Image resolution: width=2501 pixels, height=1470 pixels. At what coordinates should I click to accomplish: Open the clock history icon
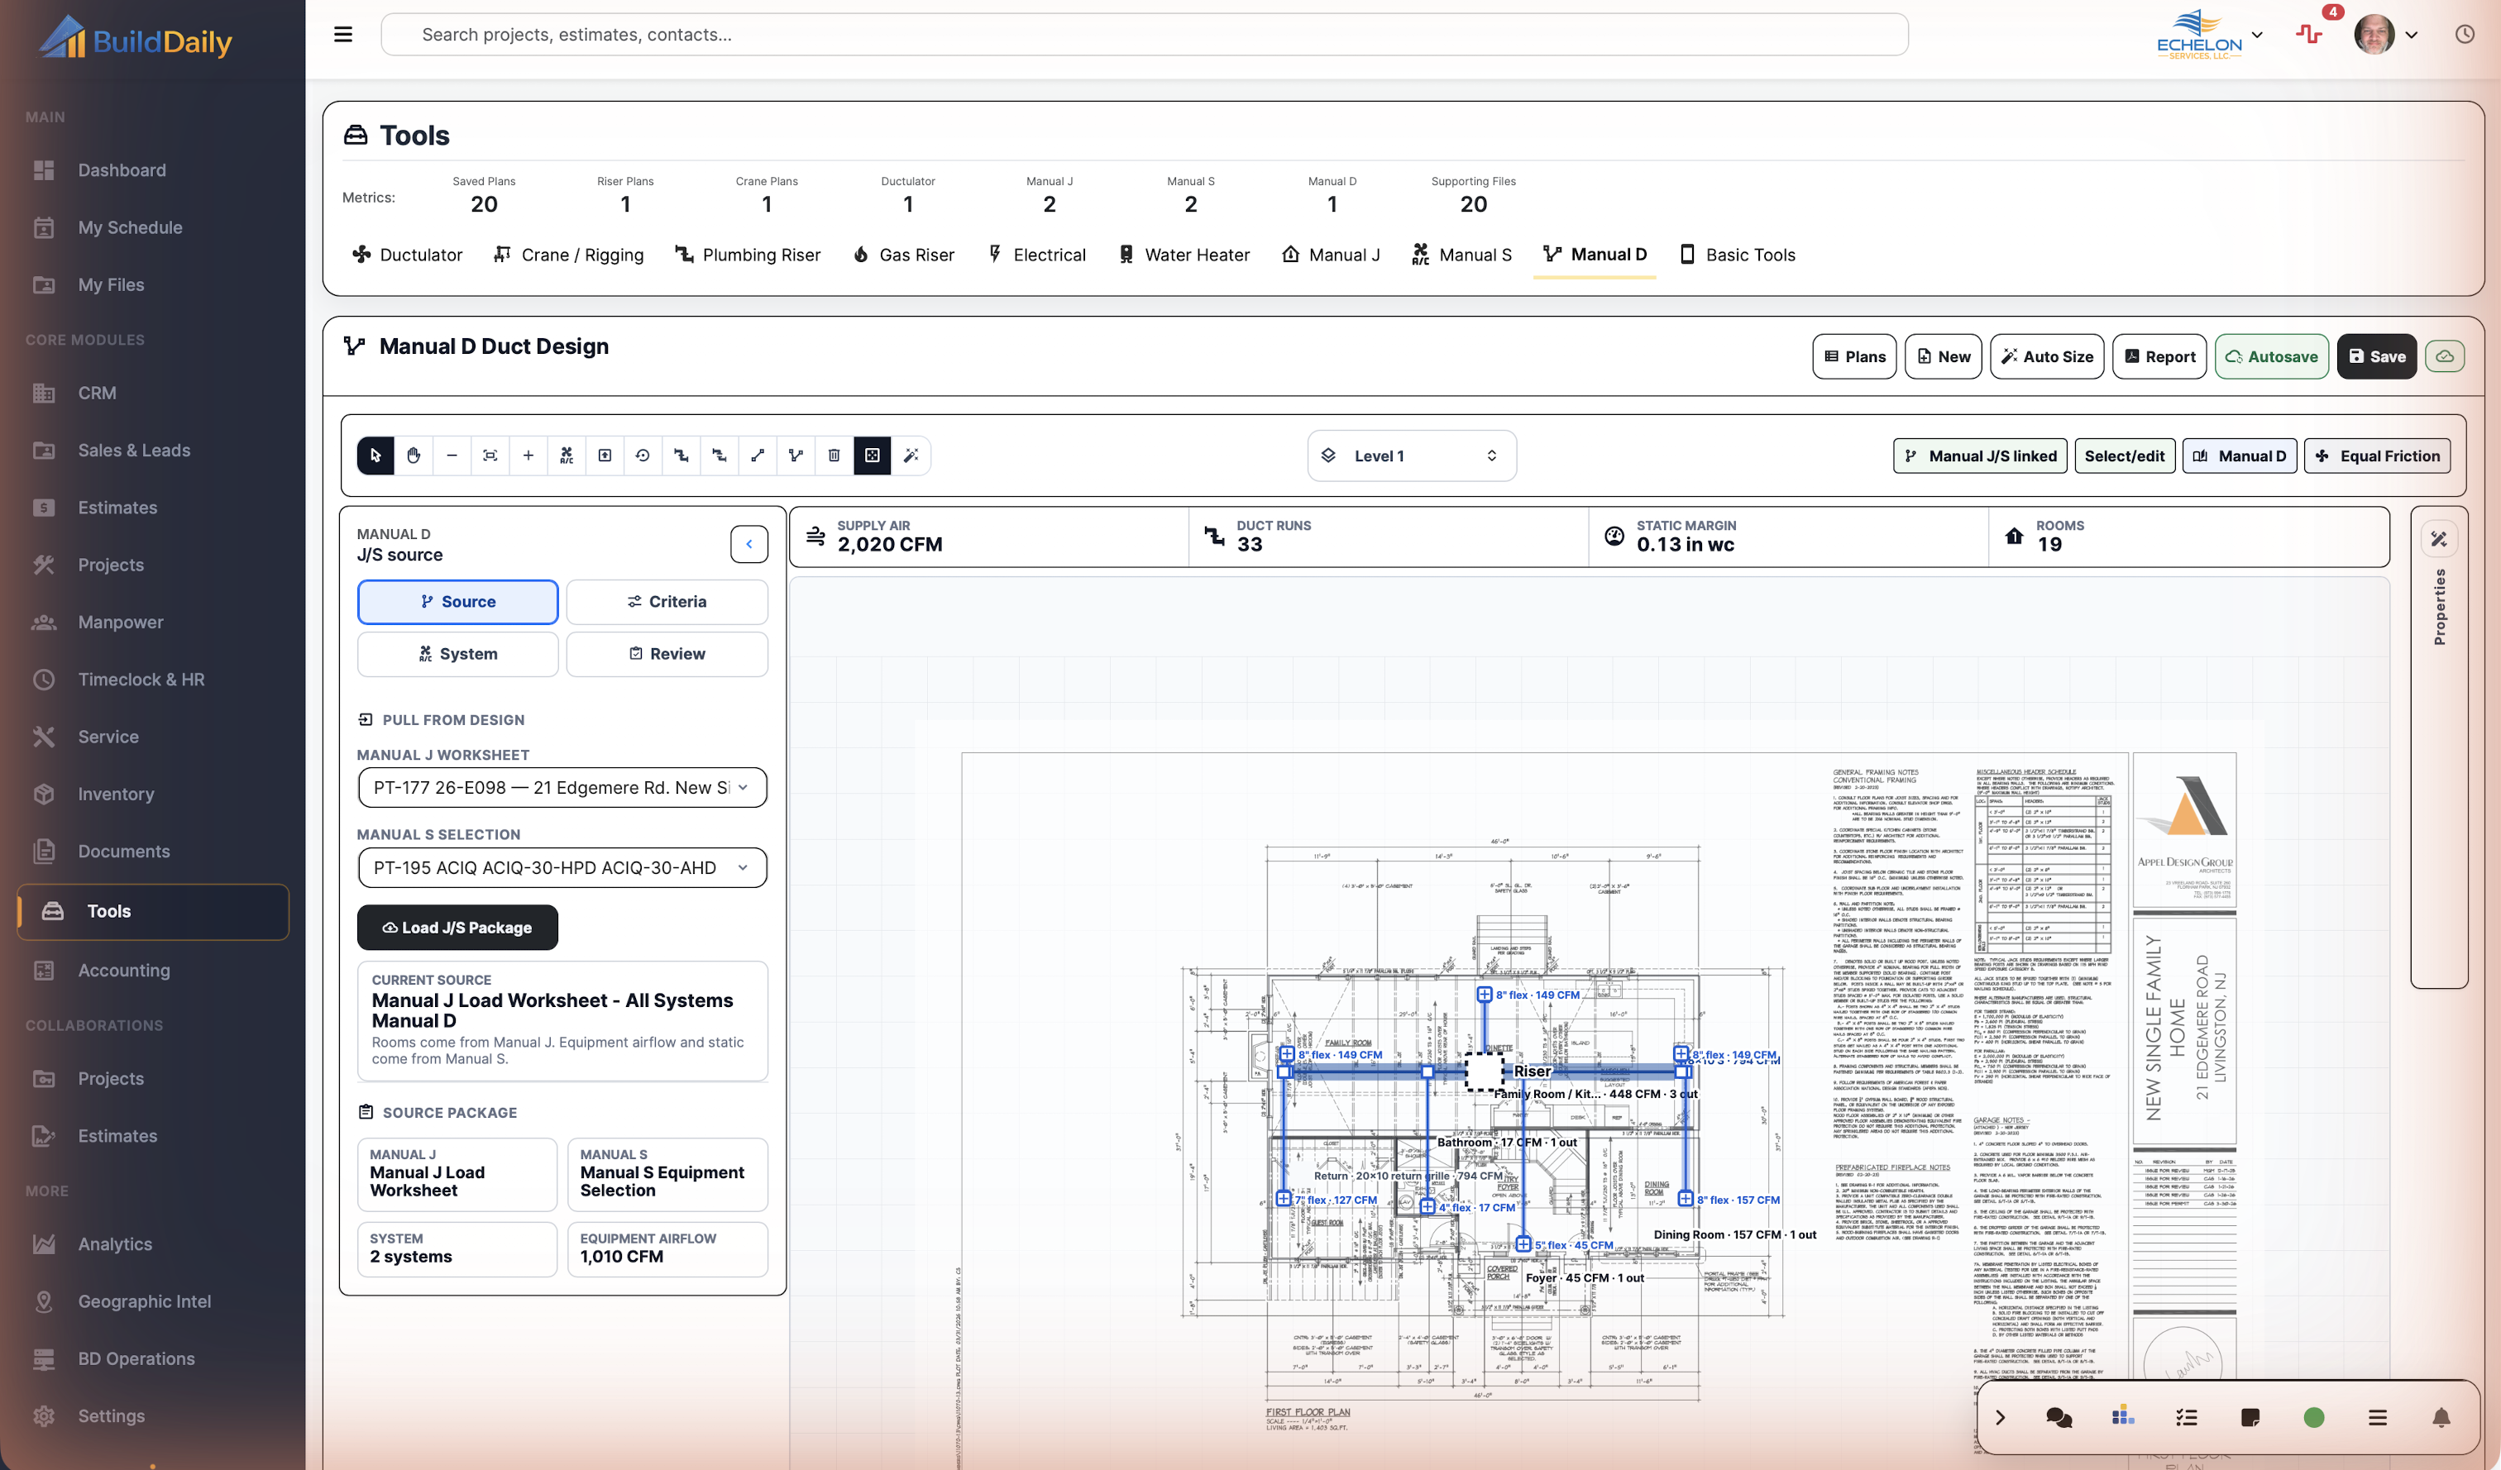pyautogui.click(x=2465, y=35)
